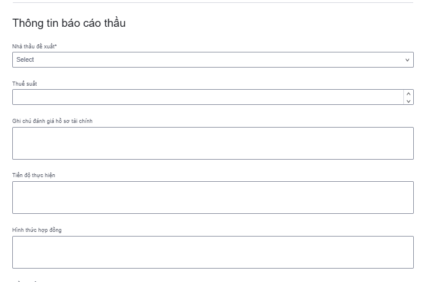This screenshot has width=429, height=282.
Task: Click the word 'thầu' in the section heading
Action: 114,23
